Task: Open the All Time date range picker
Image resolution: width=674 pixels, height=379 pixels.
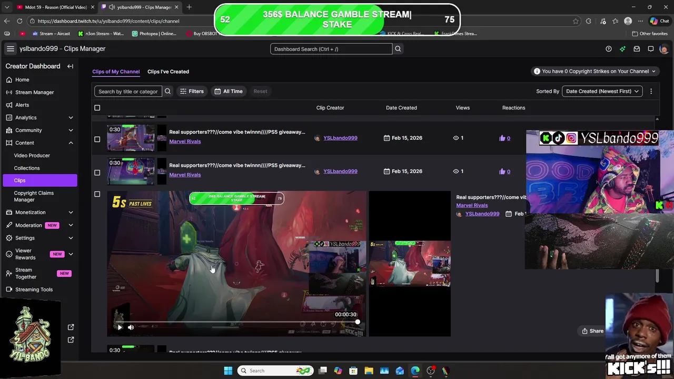Action: (229, 91)
